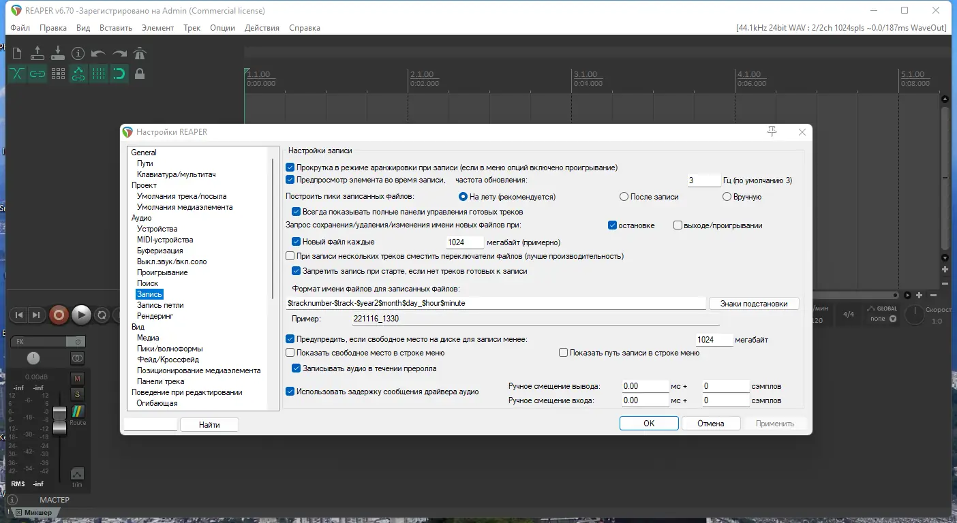Confirm settings with OK button
957x523 pixels.
(649, 424)
